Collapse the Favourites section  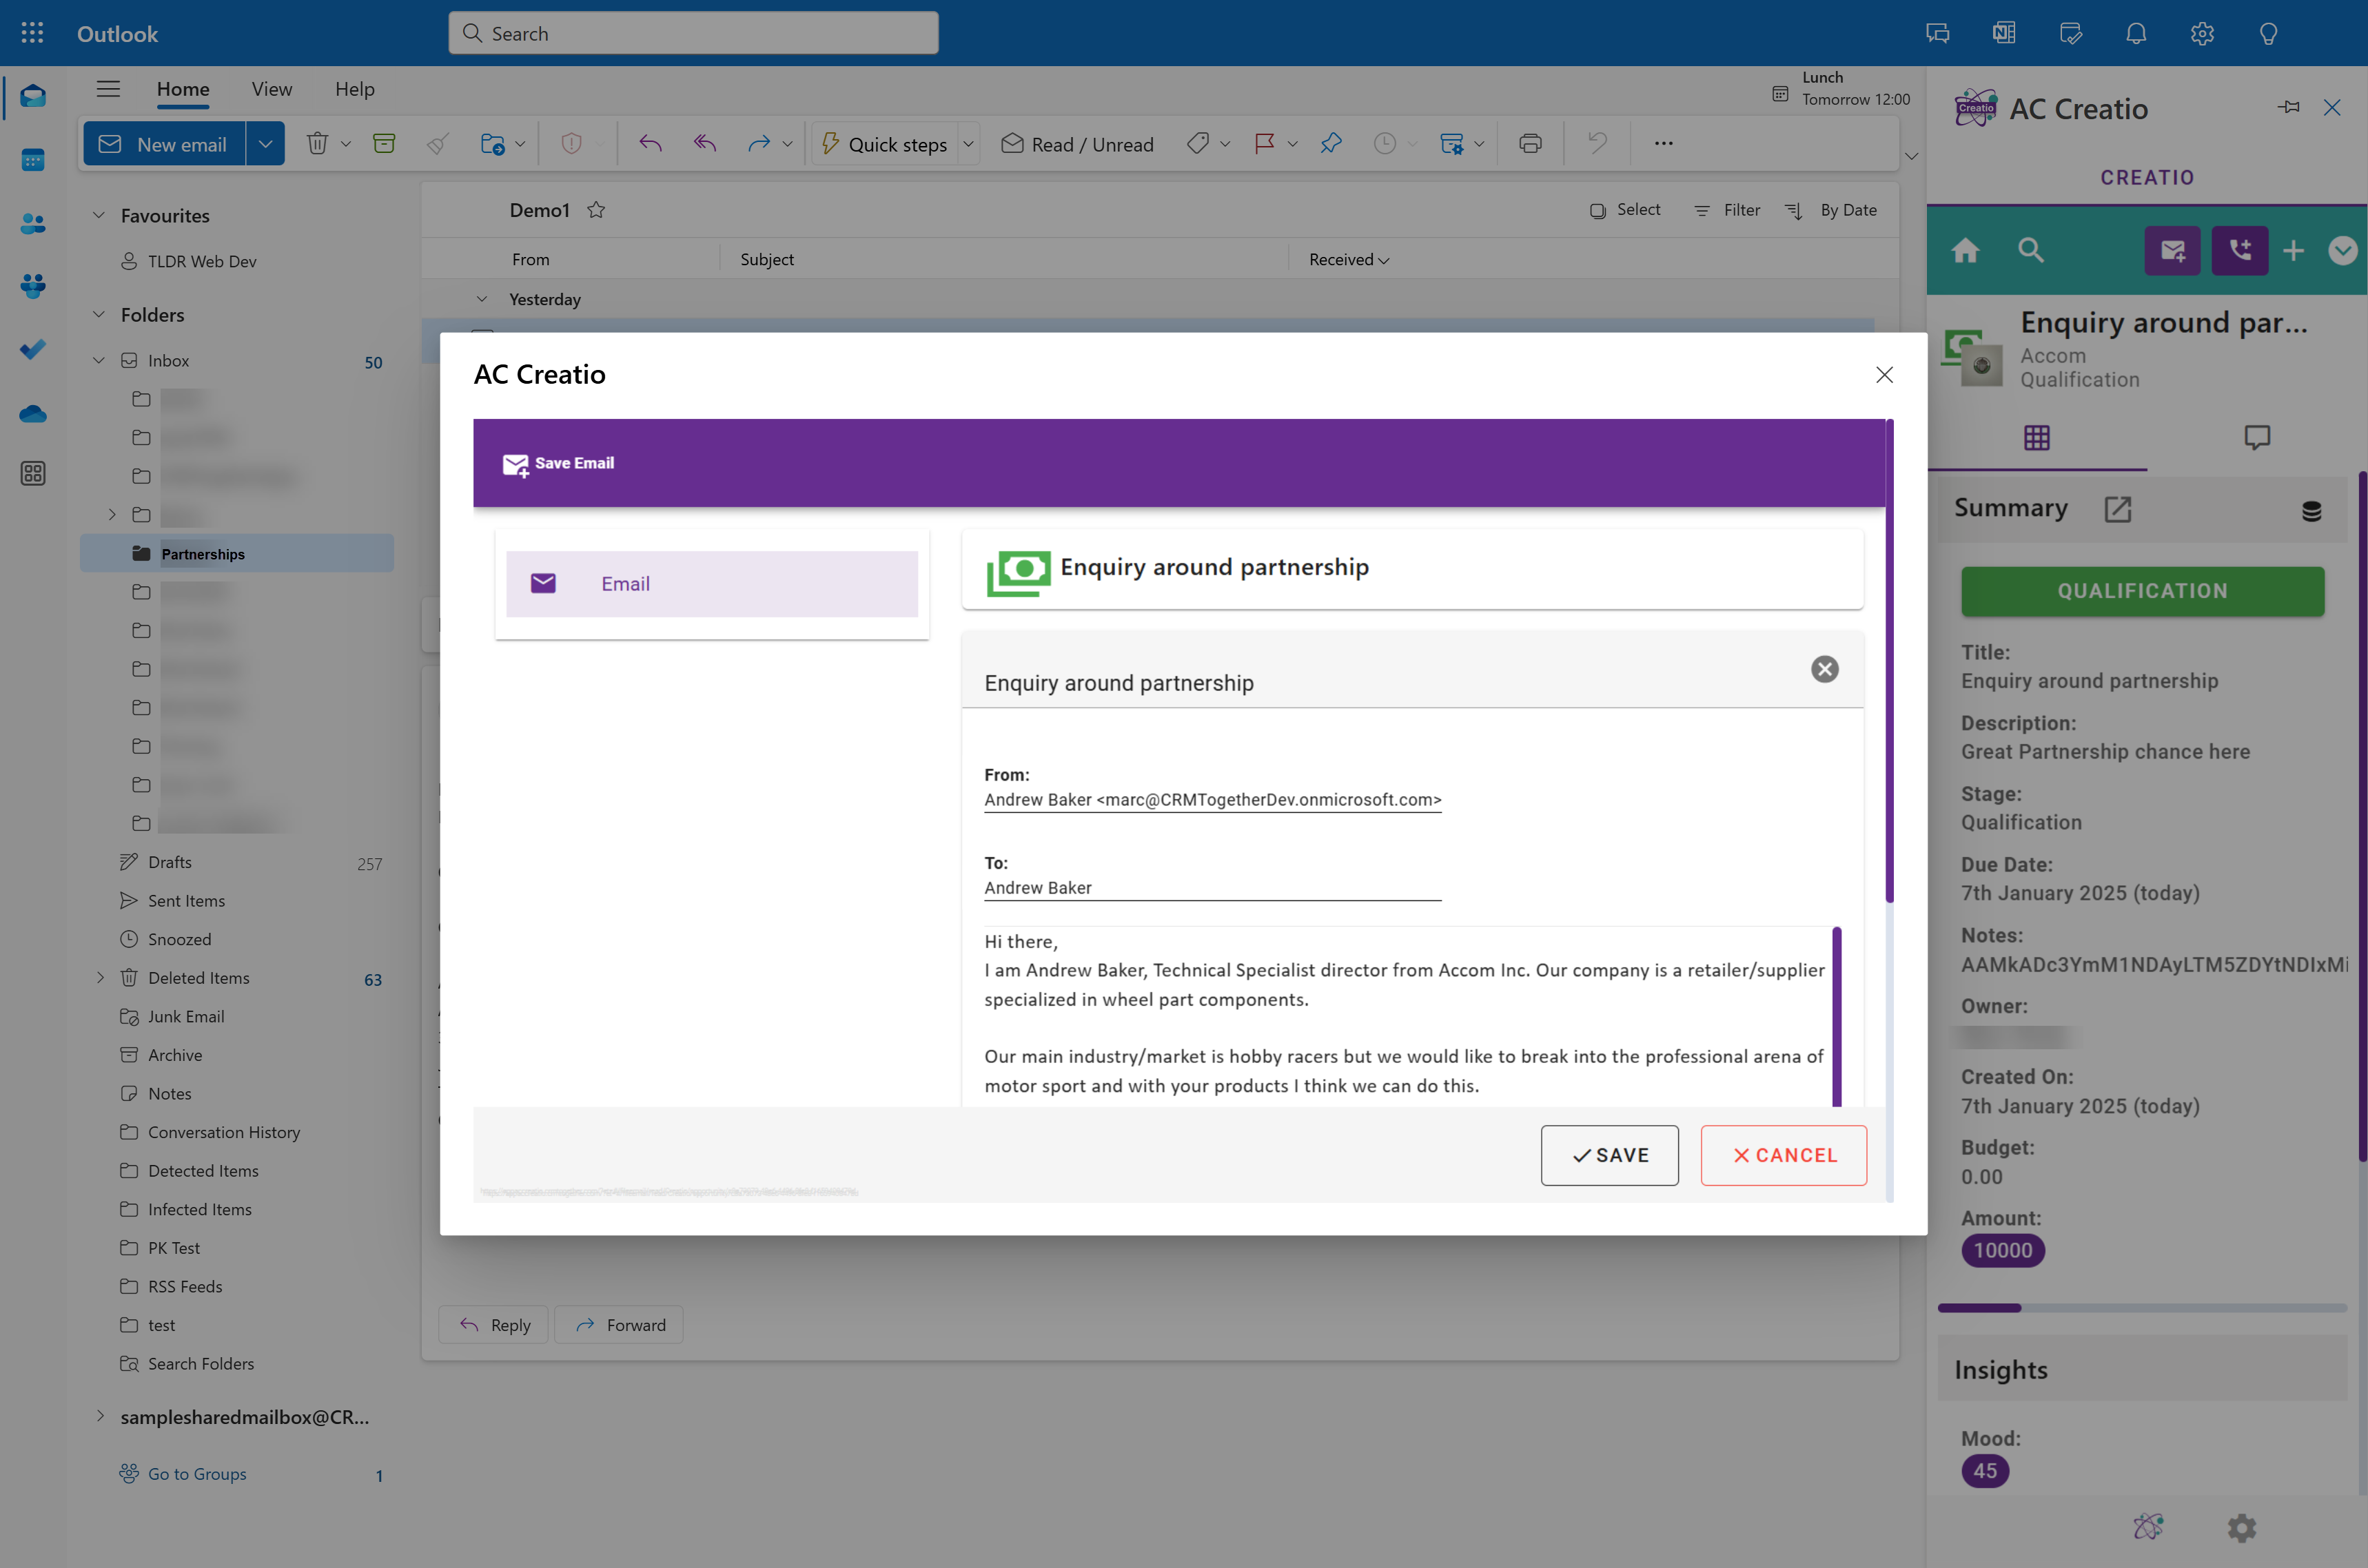[99, 215]
